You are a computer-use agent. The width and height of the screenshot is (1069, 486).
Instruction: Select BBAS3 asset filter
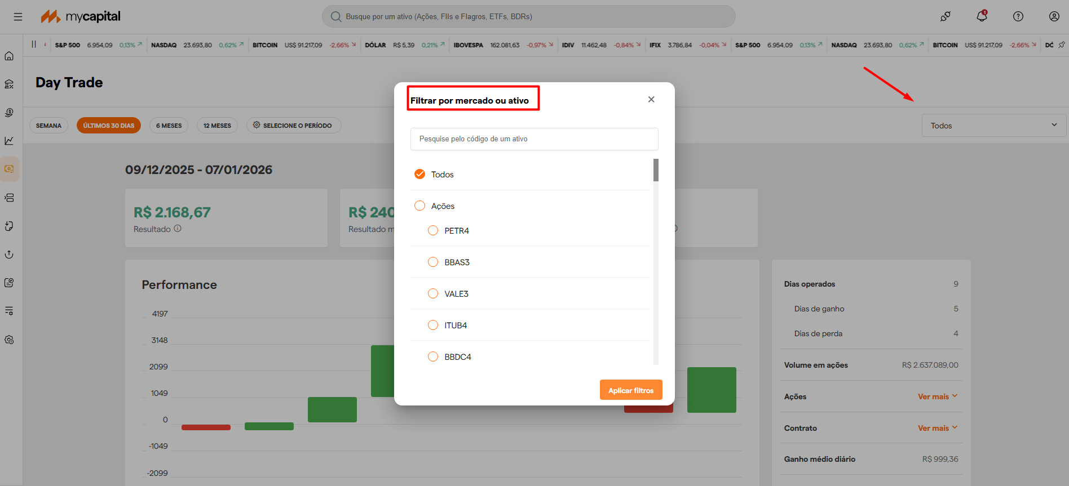(x=433, y=262)
